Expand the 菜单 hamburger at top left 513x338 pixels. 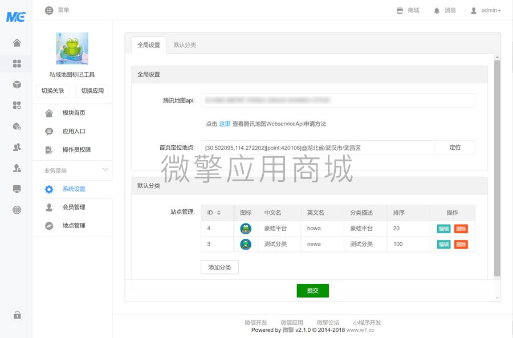click(48, 10)
